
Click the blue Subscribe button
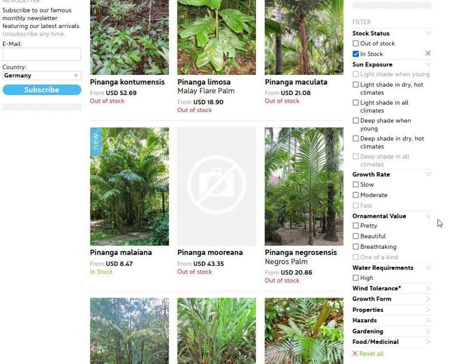(42, 90)
